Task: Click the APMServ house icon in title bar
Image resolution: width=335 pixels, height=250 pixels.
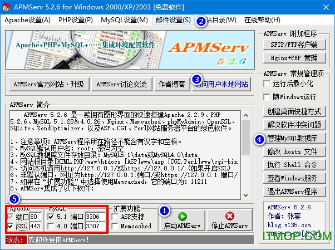Action: coord(7,7)
